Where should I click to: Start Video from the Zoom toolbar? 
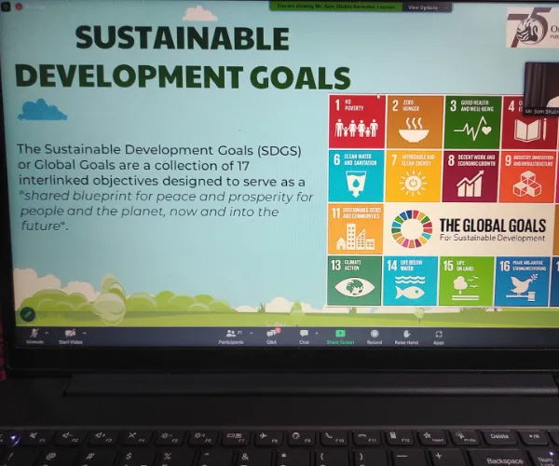[71, 337]
